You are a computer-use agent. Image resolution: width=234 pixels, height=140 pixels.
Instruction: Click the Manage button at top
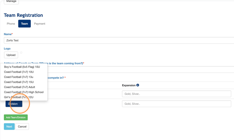click(x=11, y=2)
